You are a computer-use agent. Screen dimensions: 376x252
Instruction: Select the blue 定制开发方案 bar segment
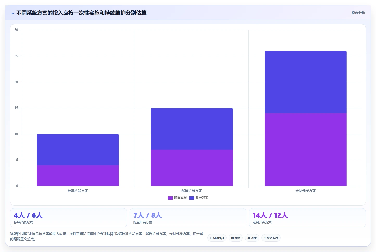click(305, 82)
